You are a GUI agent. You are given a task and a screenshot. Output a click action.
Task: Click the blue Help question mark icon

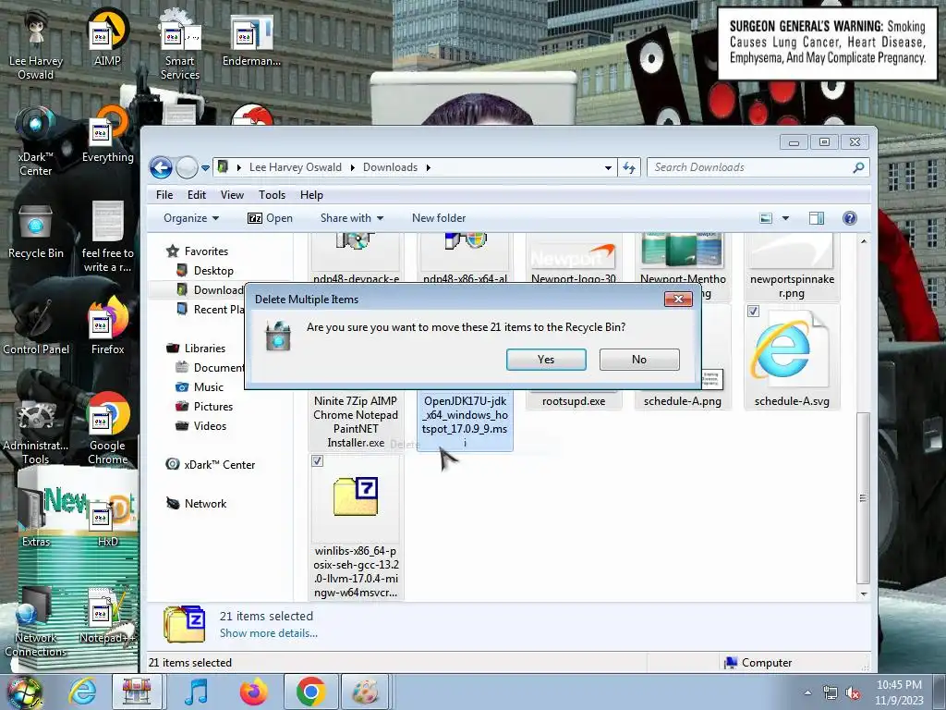point(850,218)
